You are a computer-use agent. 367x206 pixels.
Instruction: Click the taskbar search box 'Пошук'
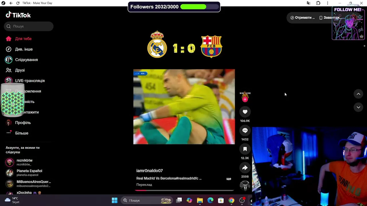[x=147, y=200]
